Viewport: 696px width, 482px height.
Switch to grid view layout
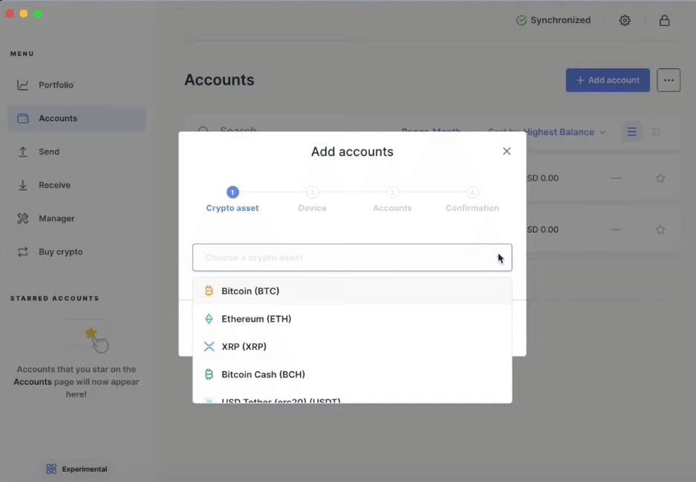click(656, 131)
